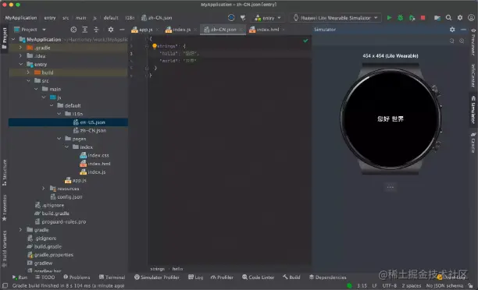Open the entry run configuration dropdown
478x290 pixels.
tap(268, 18)
